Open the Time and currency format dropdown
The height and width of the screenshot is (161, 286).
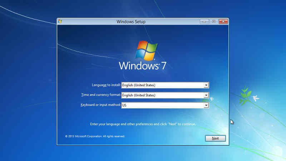pyautogui.click(x=165, y=95)
